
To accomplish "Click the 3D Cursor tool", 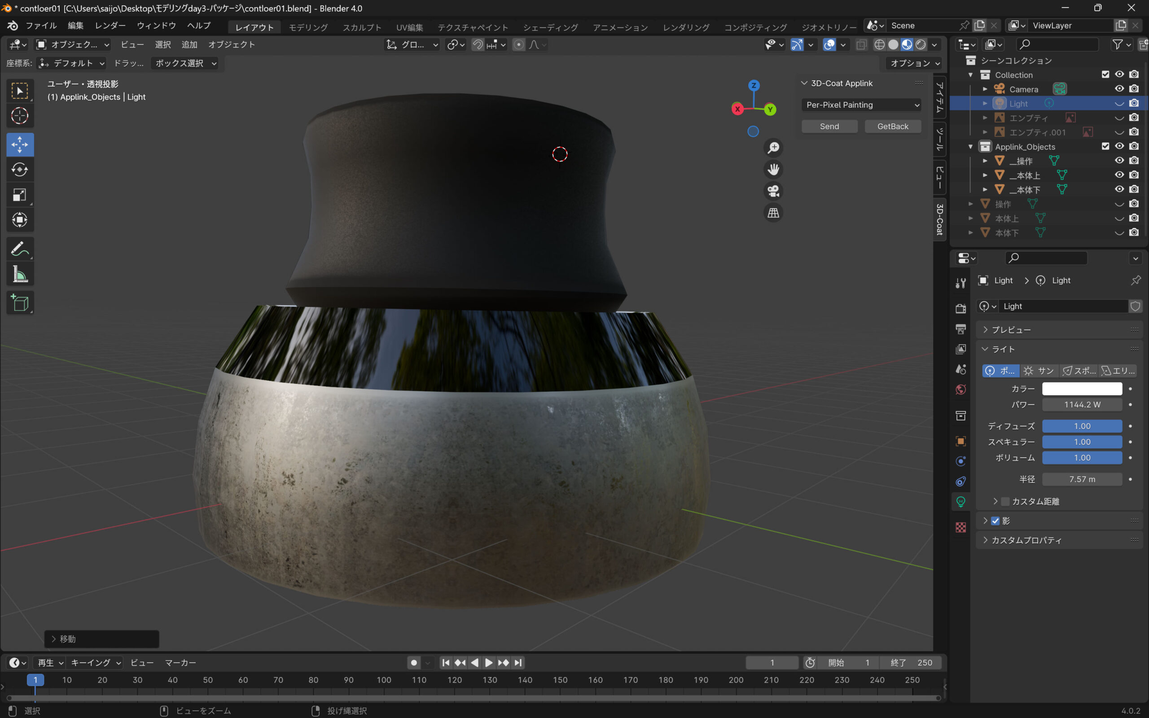I will (x=19, y=115).
